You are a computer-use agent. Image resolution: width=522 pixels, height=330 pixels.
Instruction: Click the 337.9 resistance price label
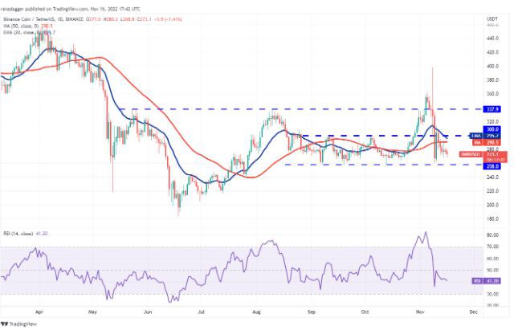pyautogui.click(x=491, y=108)
